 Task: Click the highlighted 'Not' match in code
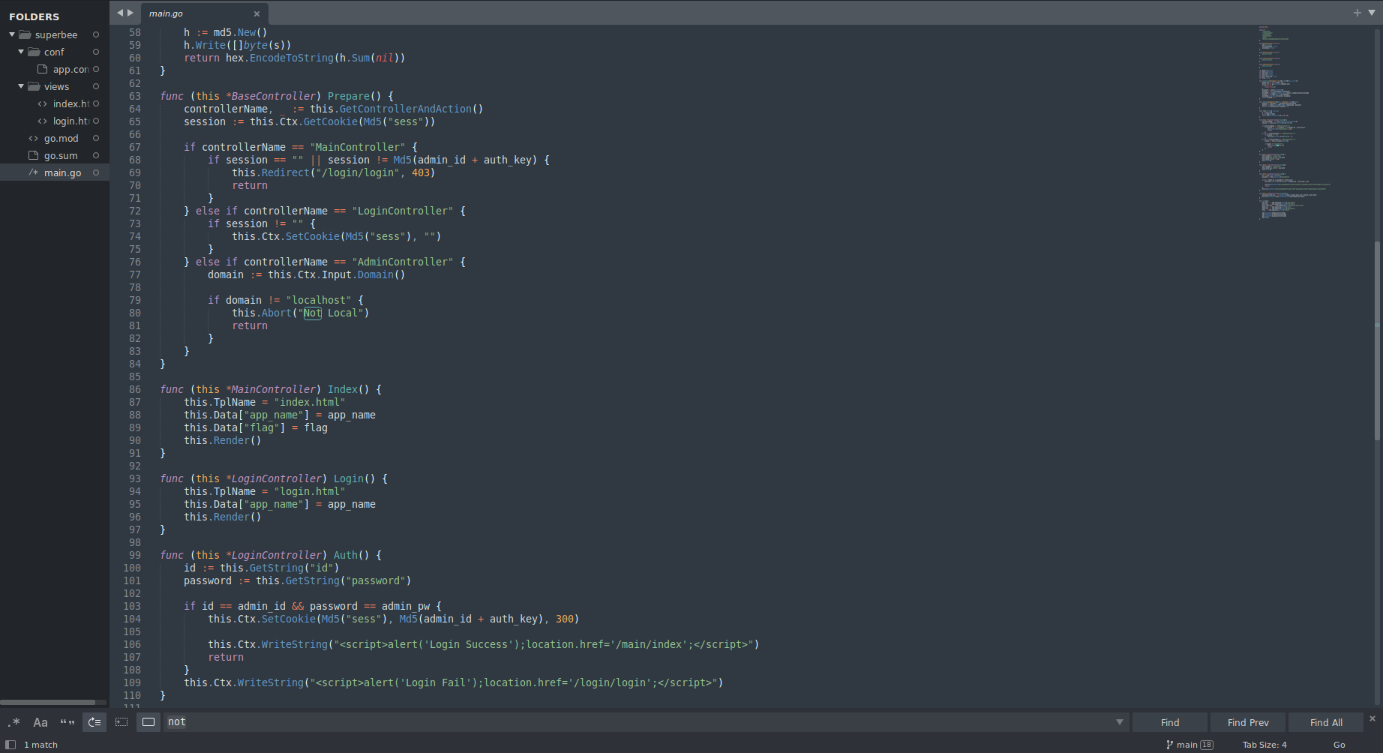click(313, 313)
